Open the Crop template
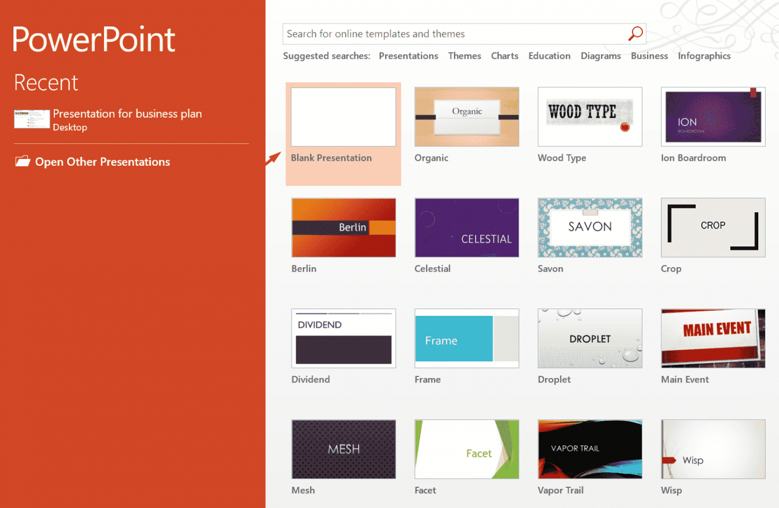Screen dimensions: 779x508 (x=712, y=227)
